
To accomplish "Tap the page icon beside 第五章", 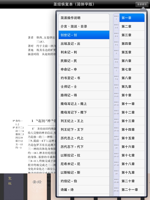I will [116, 52].
